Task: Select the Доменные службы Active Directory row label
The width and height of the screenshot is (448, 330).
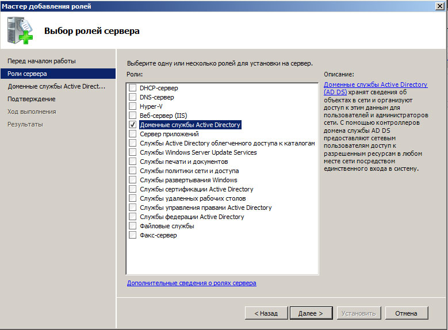Action: [x=190, y=125]
